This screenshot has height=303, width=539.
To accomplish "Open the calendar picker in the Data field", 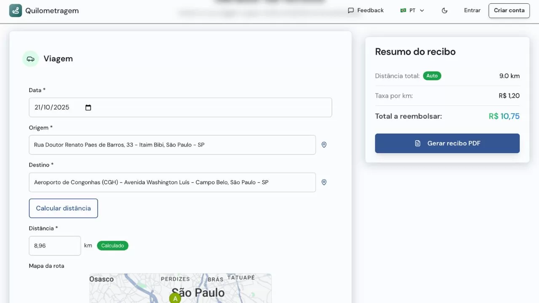I will [x=88, y=107].
